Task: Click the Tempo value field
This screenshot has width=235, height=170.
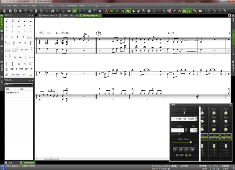Action: pyautogui.click(x=177, y=130)
